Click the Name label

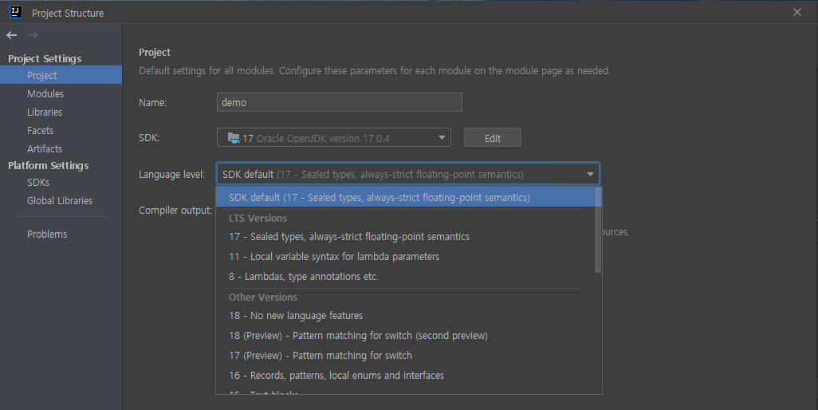coord(153,102)
